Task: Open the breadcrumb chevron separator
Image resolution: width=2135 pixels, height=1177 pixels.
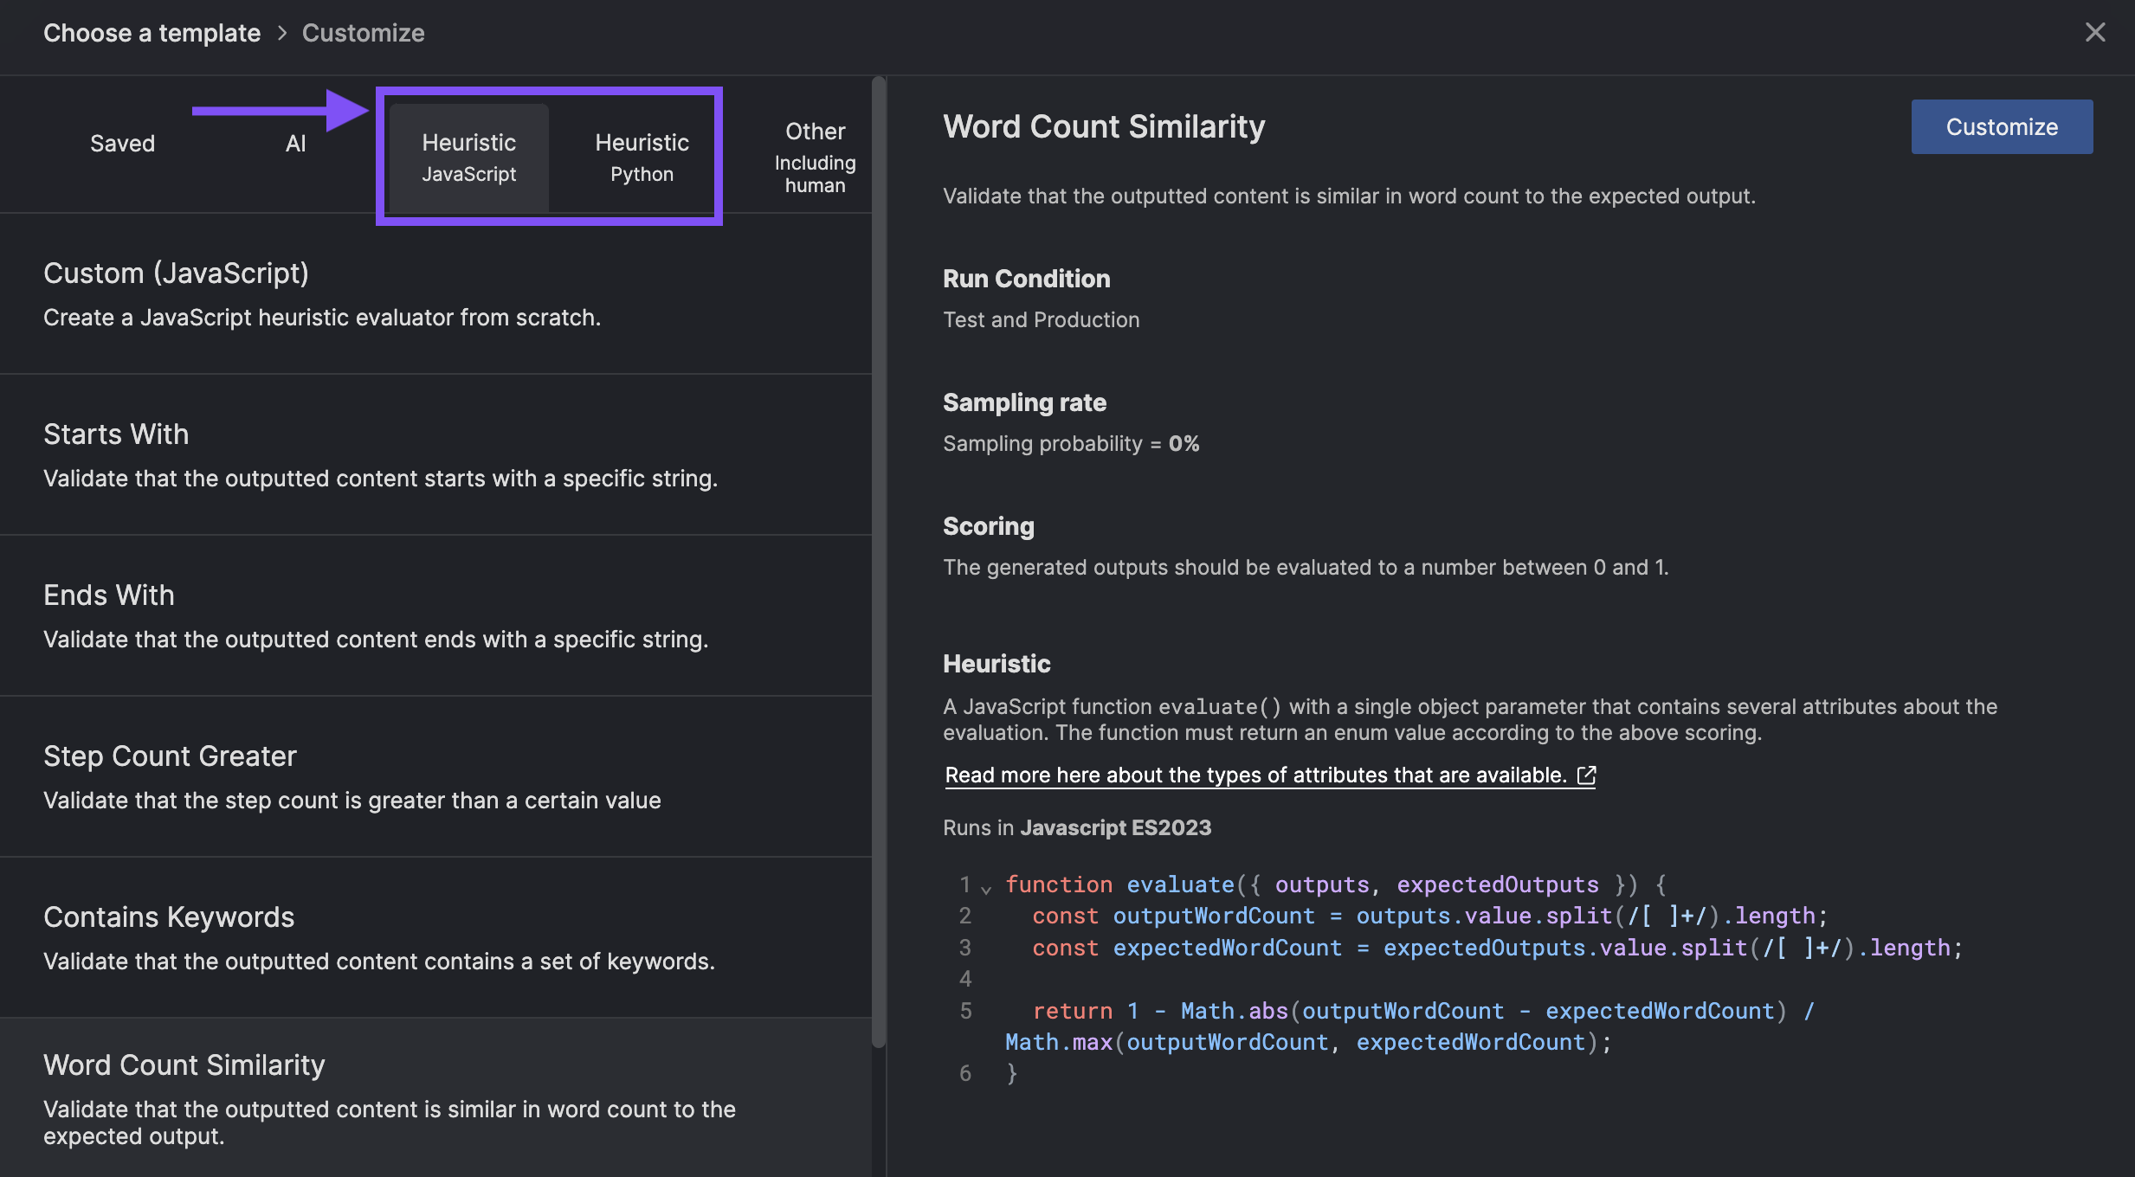Action: (x=281, y=33)
